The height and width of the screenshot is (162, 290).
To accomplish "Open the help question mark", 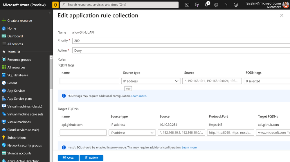I will point(226,5).
